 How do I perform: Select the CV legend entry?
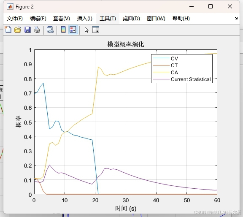coord(165,59)
